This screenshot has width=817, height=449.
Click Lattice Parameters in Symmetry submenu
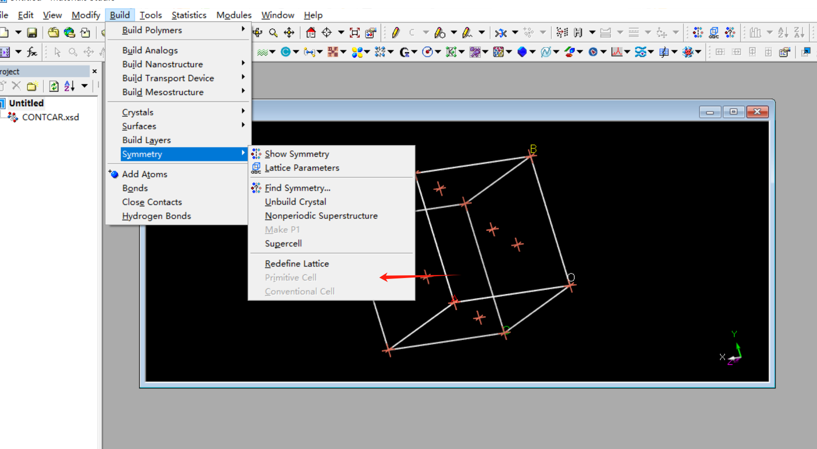pos(302,168)
